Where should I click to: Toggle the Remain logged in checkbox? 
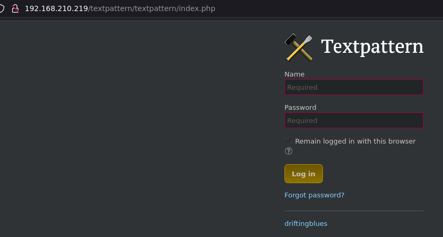point(289,141)
